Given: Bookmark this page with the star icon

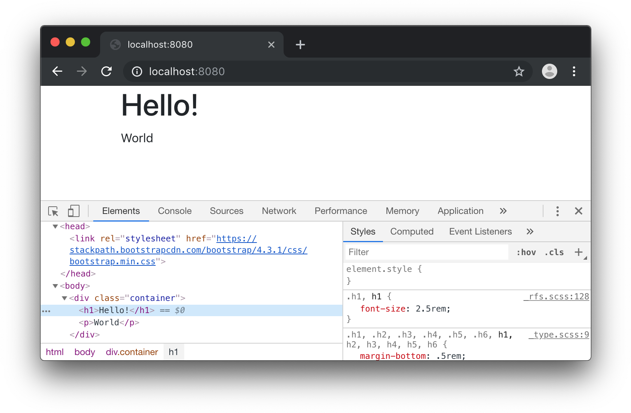Looking at the screenshot, I should [x=519, y=71].
